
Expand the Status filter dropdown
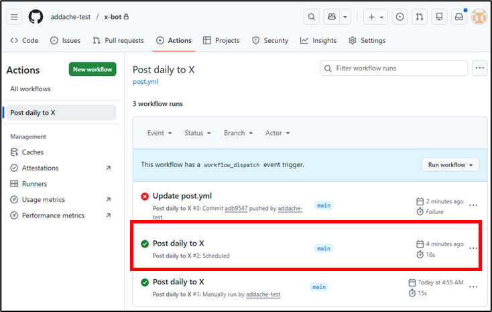click(x=197, y=133)
